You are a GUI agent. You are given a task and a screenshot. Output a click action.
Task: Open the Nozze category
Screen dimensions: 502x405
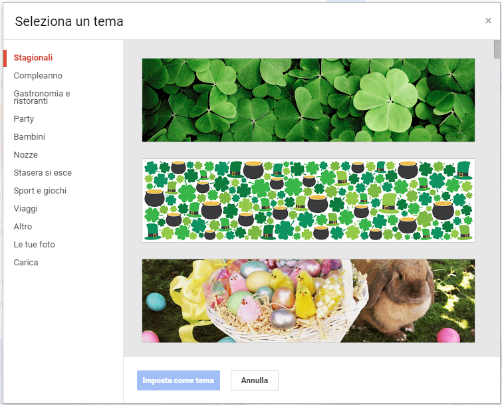pyautogui.click(x=26, y=155)
